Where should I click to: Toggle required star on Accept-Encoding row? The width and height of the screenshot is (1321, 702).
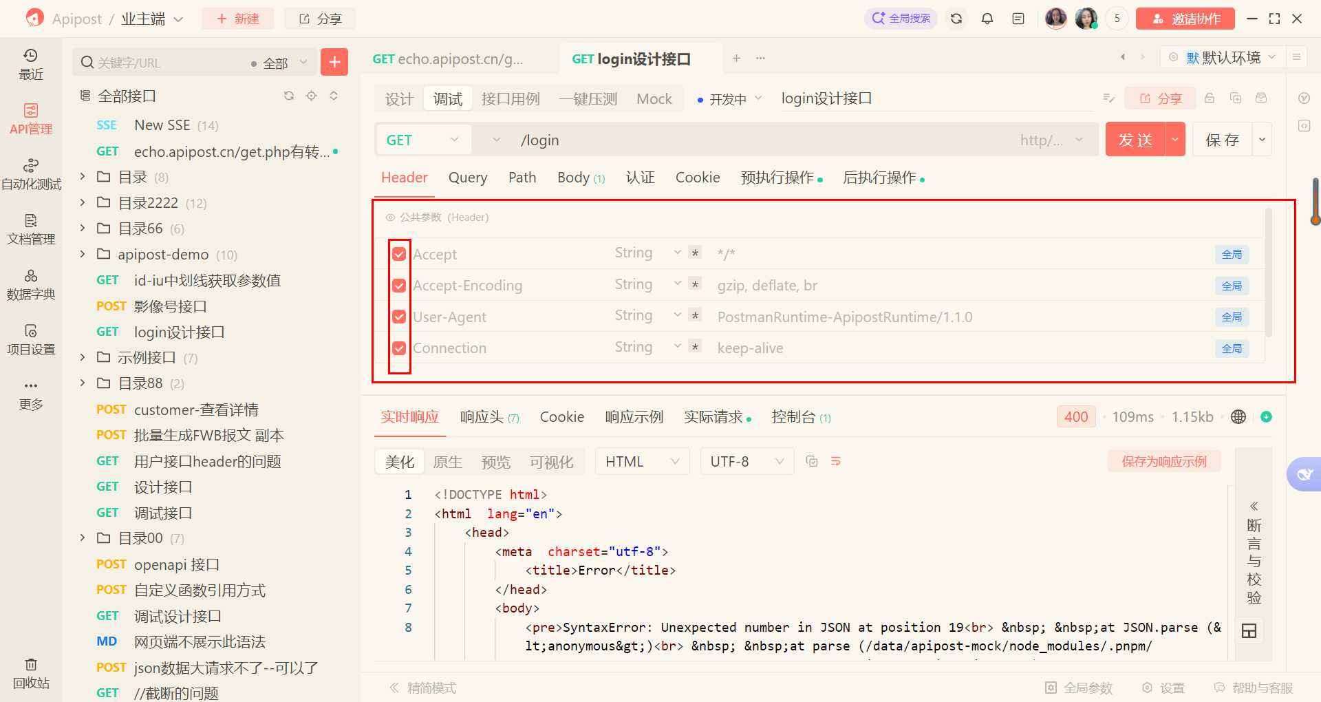(x=695, y=284)
